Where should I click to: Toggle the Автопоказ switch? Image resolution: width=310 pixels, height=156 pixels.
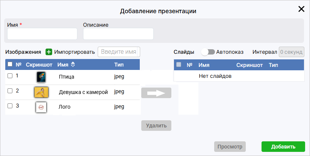click(x=208, y=52)
